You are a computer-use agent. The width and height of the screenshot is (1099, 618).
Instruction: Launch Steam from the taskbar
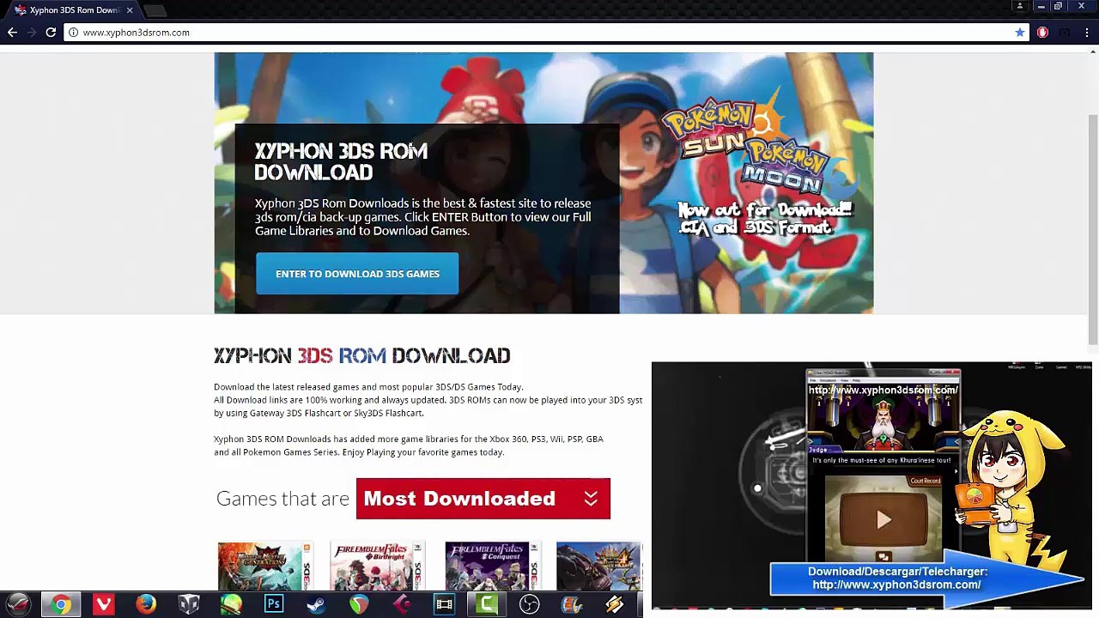316,605
